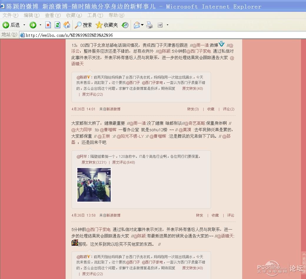The height and width of the screenshot is (279, 306).
Task: Open the mail button dropdown arrow
Action: pos(142,25)
